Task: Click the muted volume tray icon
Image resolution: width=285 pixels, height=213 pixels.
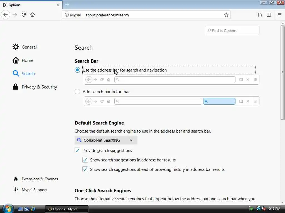Action: click(x=264, y=209)
